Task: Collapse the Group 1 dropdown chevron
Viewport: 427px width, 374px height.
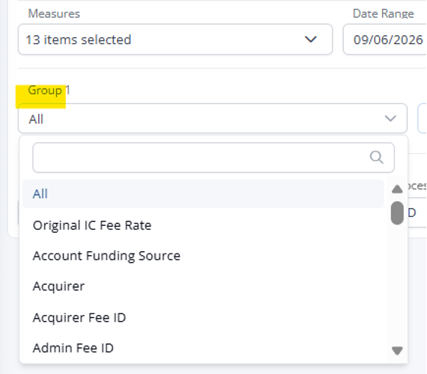Action: (390, 119)
